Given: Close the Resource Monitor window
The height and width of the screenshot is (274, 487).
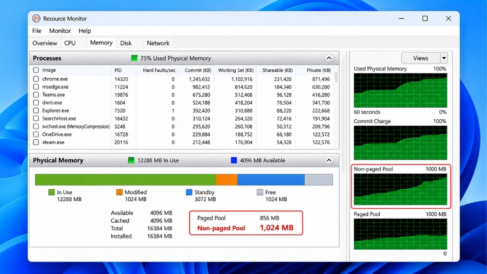Looking at the screenshot, I should (448, 19).
